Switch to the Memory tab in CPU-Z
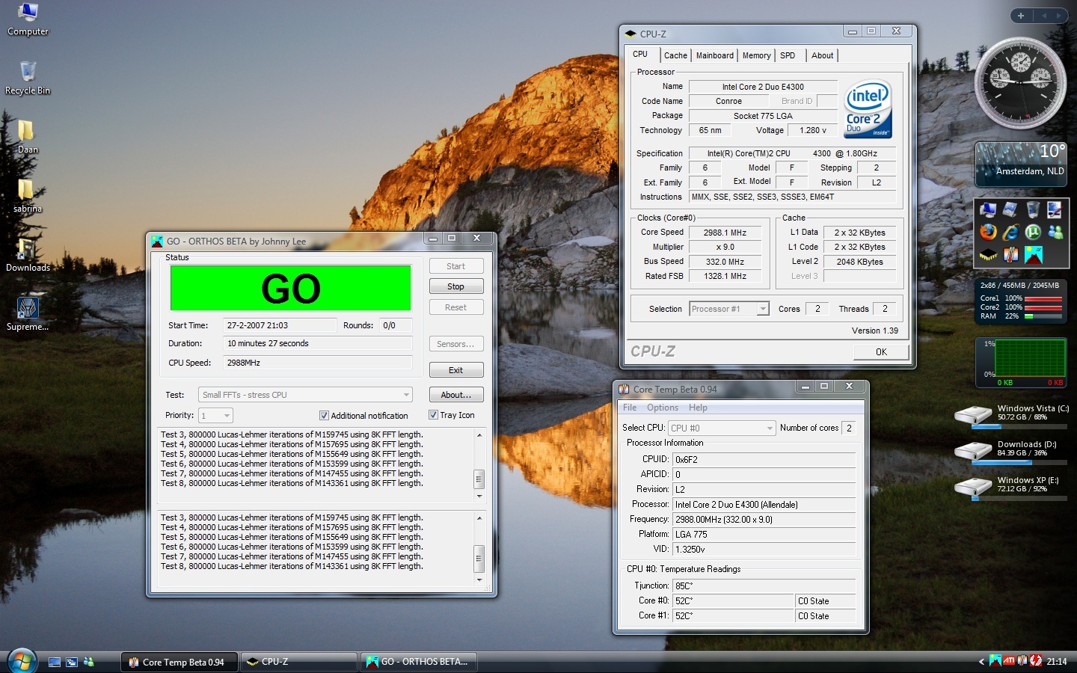This screenshot has width=1077, height=673. click(x=756, y=55)
